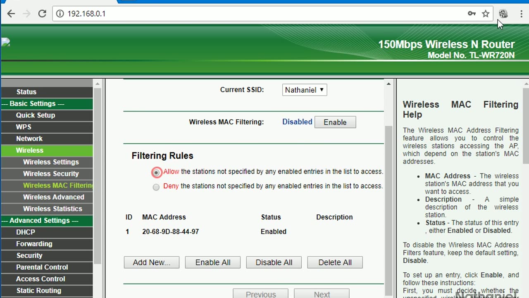Click the Status column header
The width and height of the screenshot is (529, 298).
pyautogui.click(x=271, y=217)
